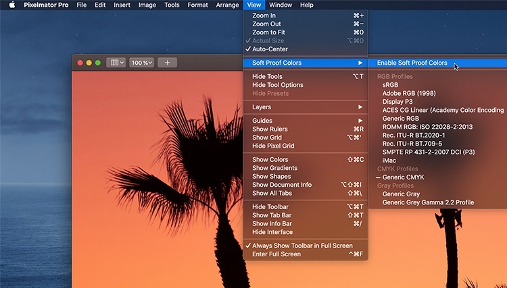
Task: Choose Zoom Out
Action: coord(306,24)
